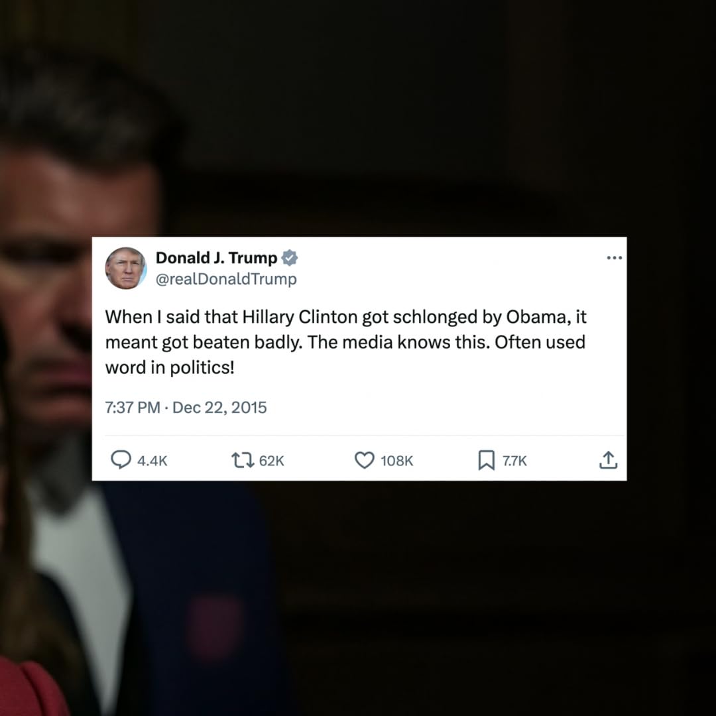Viewport: 716px width, 716px height.
Task: Click the Donald J. Trump display name
Action: tap(216, 258)
